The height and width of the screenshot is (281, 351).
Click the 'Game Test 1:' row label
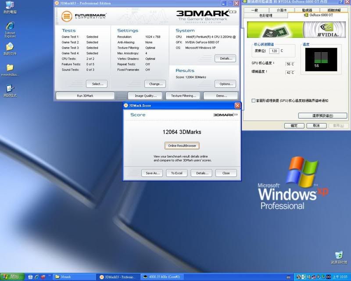coord(71,37)
